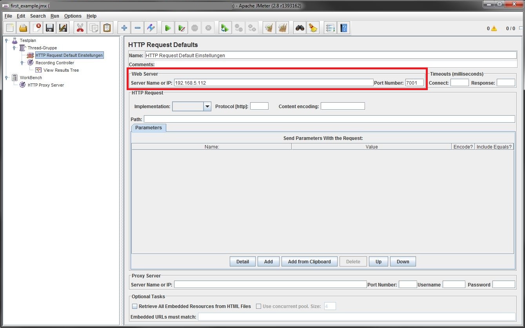Screen dimensions: 525x328
Task: Click the Proxy Server Password field
Action: [504, 285]
